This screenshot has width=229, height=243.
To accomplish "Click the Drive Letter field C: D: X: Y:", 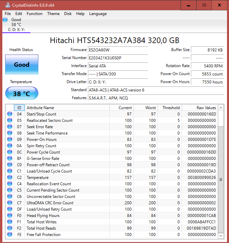I will [118, 82].
